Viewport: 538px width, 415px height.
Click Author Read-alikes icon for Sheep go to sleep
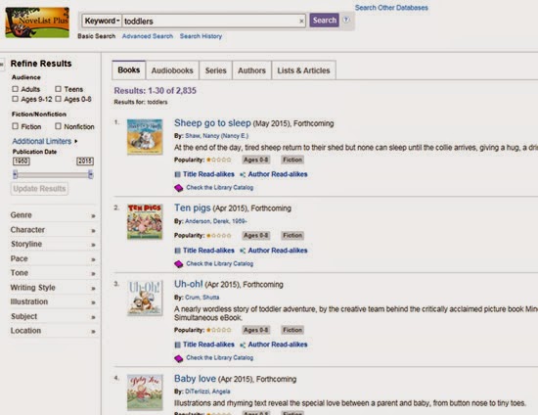(x=243, y=174)
